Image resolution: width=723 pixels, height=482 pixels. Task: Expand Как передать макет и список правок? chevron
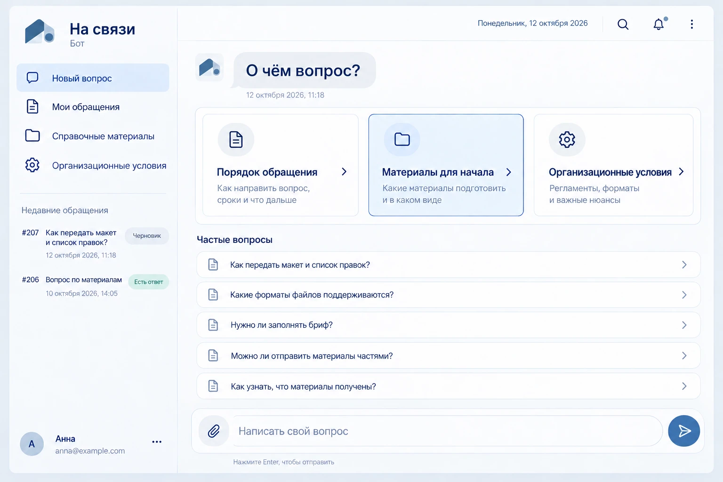pyautogui.click(x=684, y=265)
